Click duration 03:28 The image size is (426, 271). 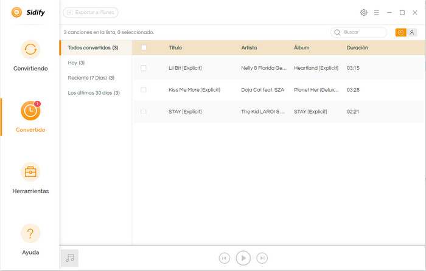353,90
